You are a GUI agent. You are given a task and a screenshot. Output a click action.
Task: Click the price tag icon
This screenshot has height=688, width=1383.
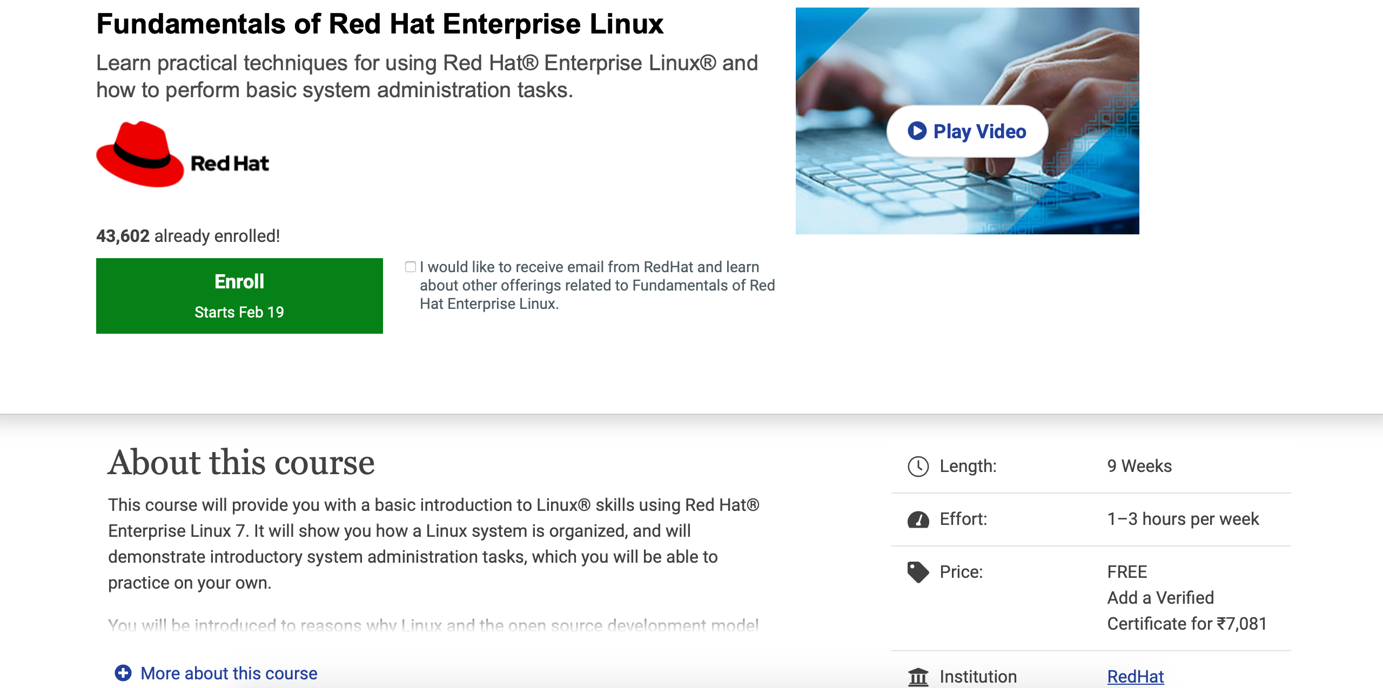(918, 572)
